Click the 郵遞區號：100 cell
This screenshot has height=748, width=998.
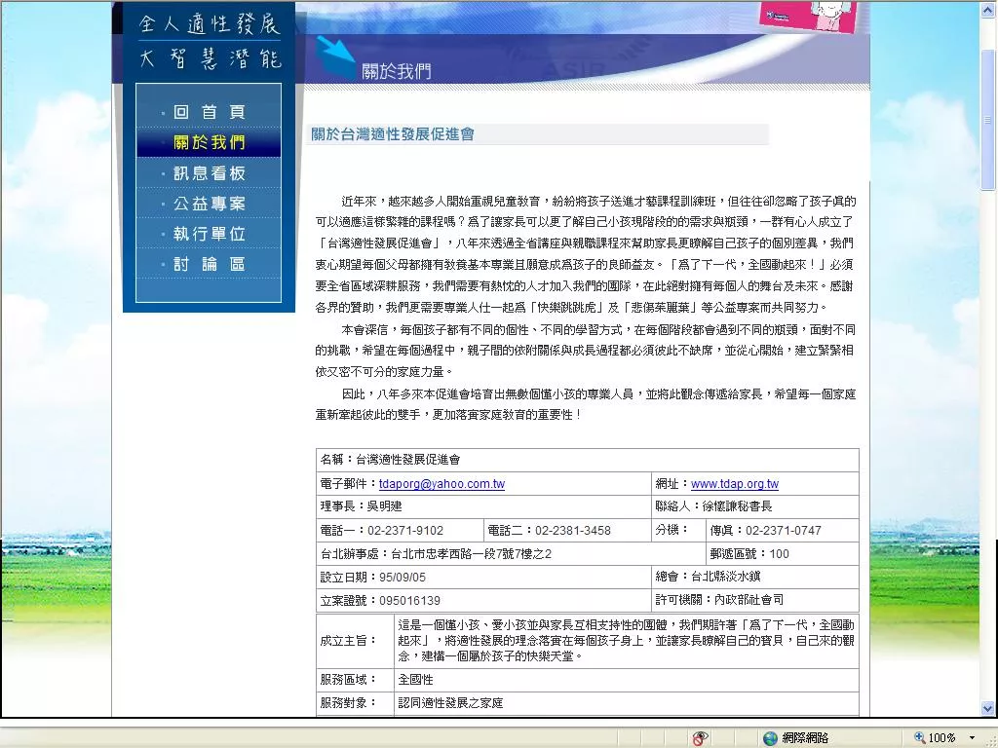pyautogui.click(x=783, y=553)
